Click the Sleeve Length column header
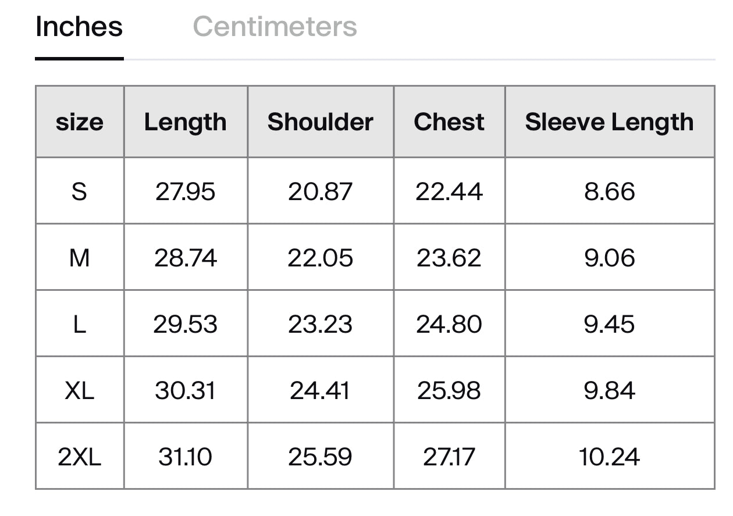 coord(609,122)
